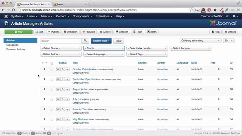242x136 pixels.
Task: Select checkbox for September Specials article
Action: [52, 80]
